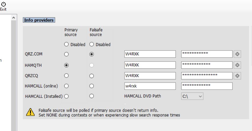Click the QRZCQ username field
Viewport: 252px width, 131px height.
pyautogui.click(x=150, y=76)
